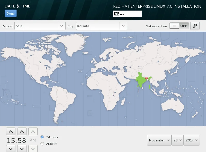This screenshot has width=206, height=152.
Task: Increase hours with up arrow
Action: [x=11, y=131]
